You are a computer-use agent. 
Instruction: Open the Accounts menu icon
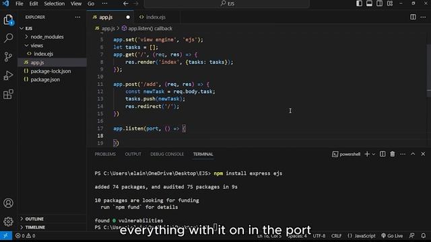click(x=8, y=203)
